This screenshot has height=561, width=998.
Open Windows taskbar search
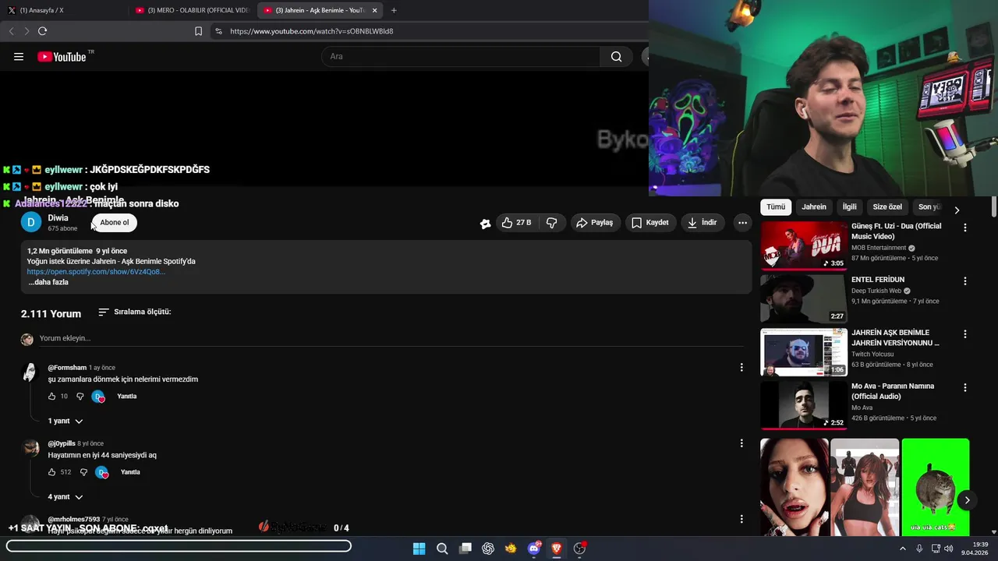coord(442,549)
